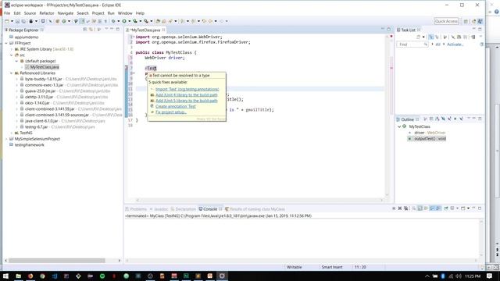Screen dimensions: 500x281
Task: Click Fix project setup quick fix
Action: pyautogui.click(x=171, y=112)
